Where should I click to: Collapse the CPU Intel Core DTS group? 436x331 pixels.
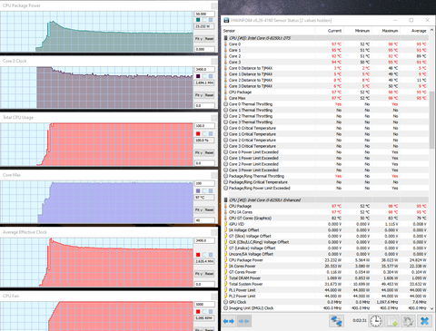point(226,38)
